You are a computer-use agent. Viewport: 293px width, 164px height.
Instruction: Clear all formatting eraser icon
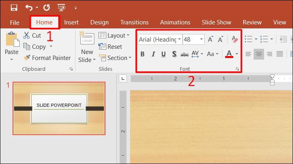click(235, 39)
